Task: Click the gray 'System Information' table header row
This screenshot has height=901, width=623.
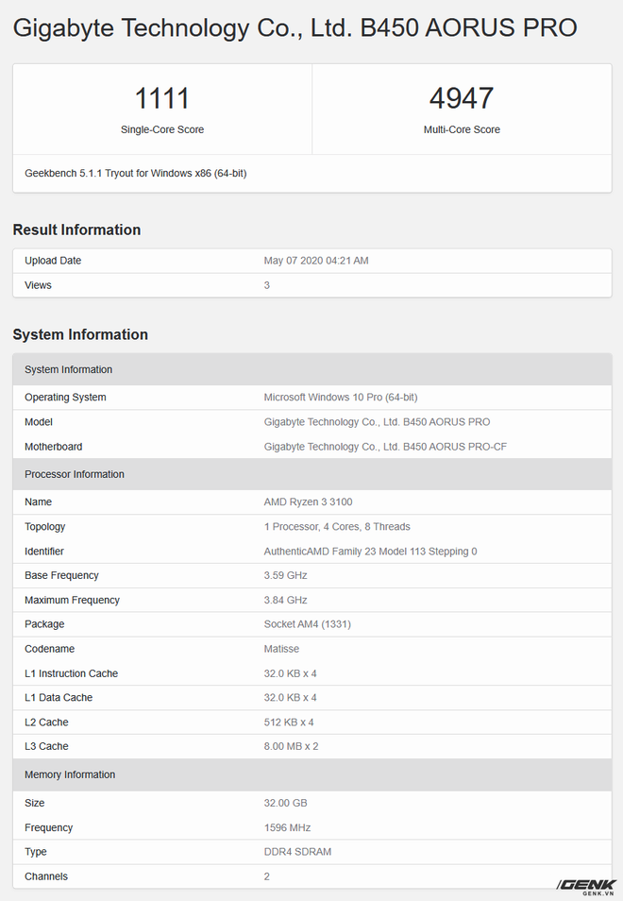Action: (x=312, y=369)
